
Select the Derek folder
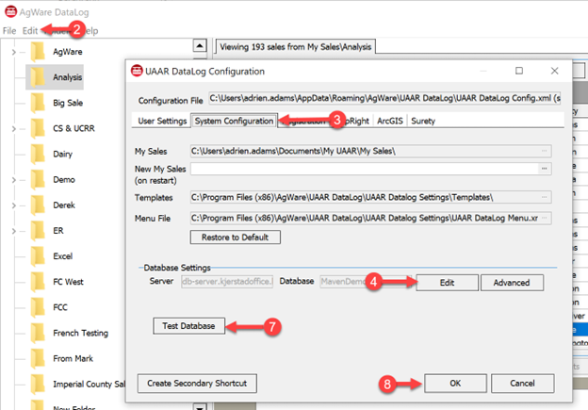pyautogui.click(x=64, y=205)
